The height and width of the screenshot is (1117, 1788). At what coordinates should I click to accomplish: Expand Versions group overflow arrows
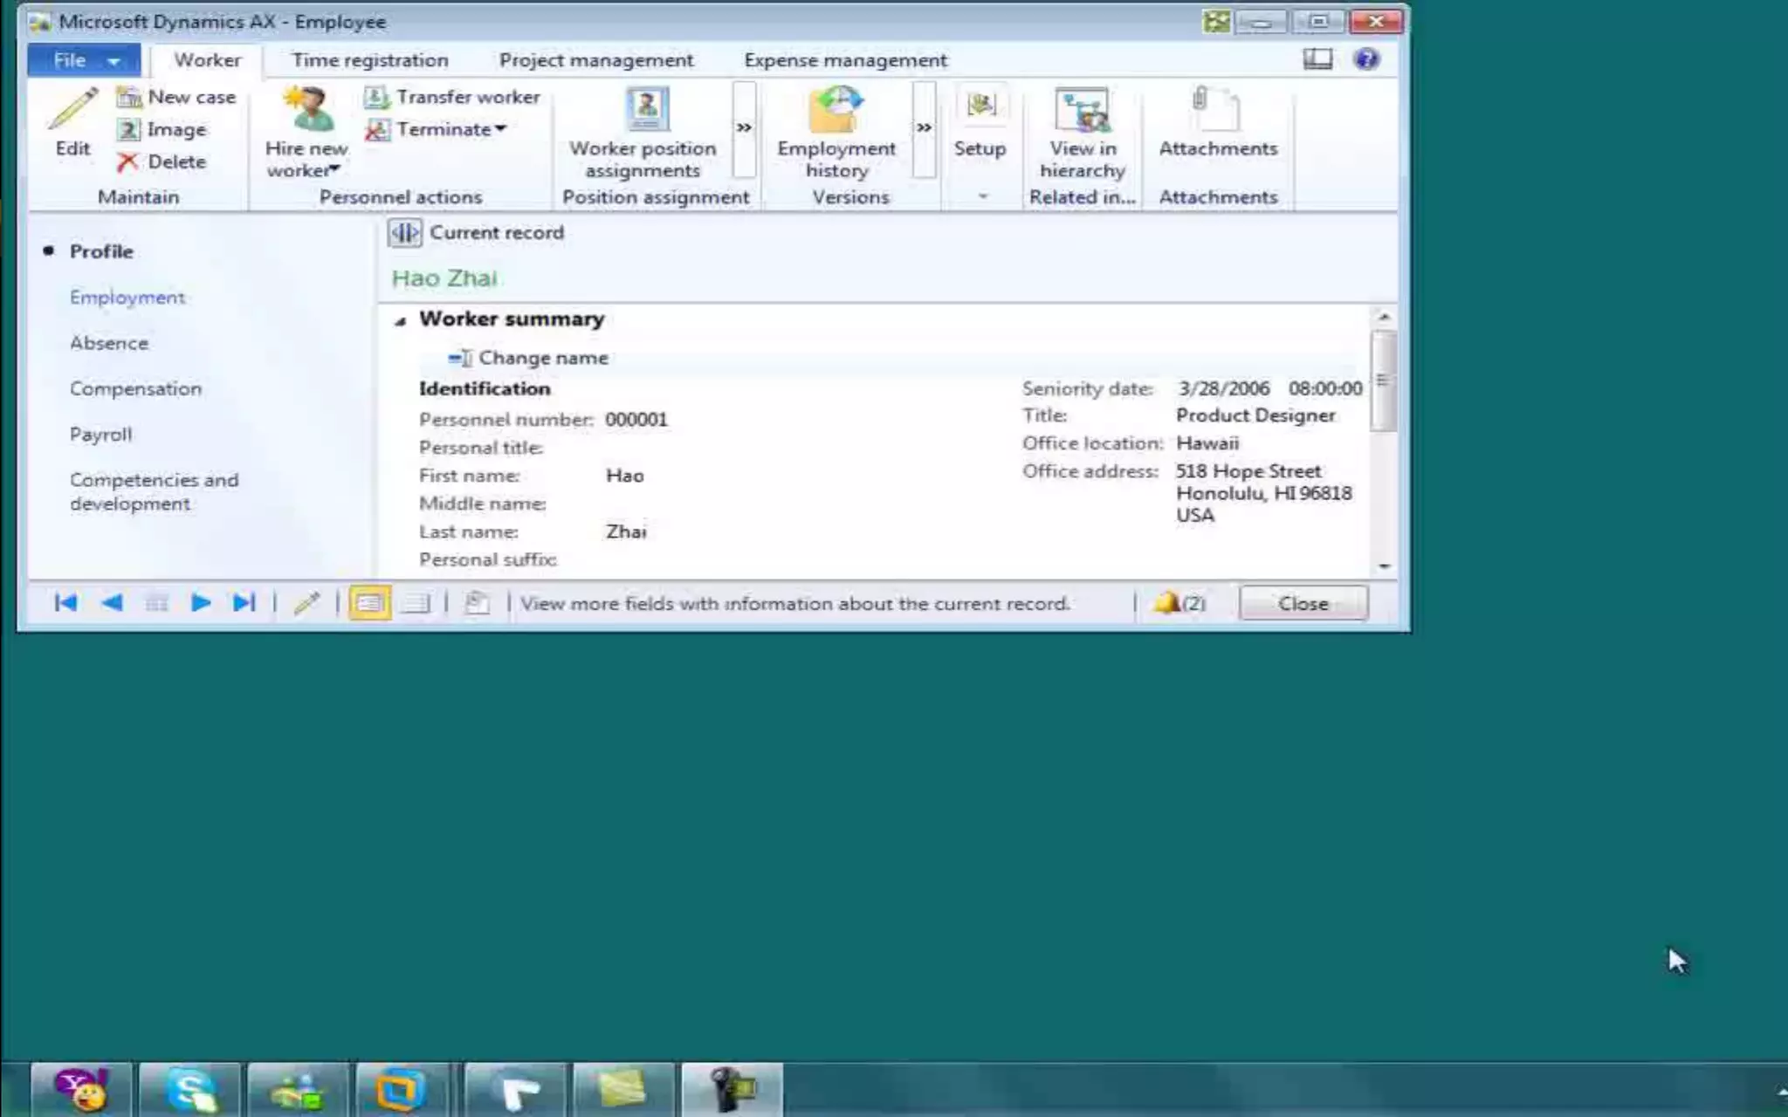(924, 128)
